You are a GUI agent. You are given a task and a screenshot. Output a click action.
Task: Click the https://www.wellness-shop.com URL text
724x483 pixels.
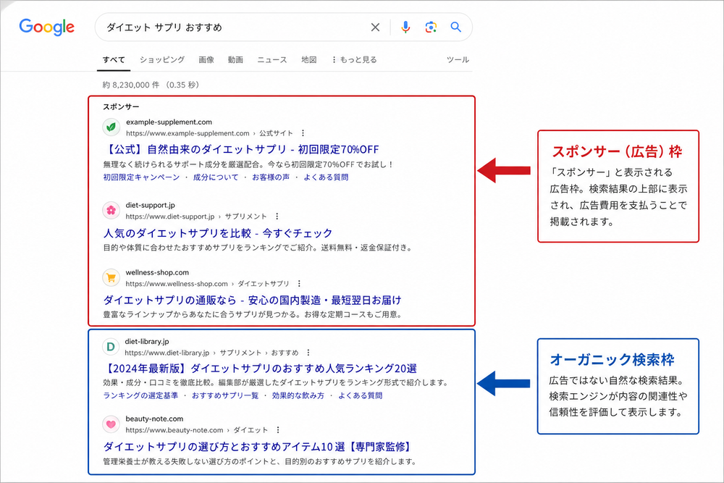point(177,284)
